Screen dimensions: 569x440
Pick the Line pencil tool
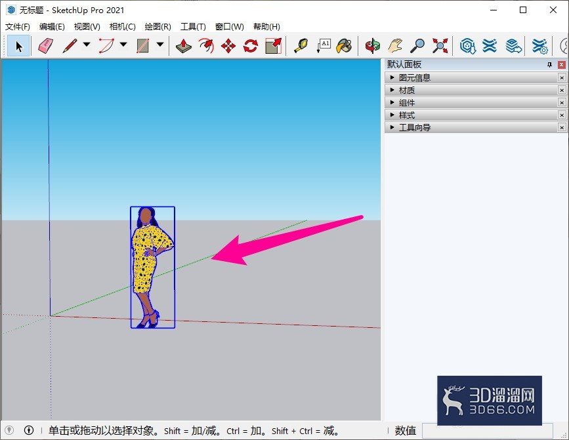click(70, 46)
